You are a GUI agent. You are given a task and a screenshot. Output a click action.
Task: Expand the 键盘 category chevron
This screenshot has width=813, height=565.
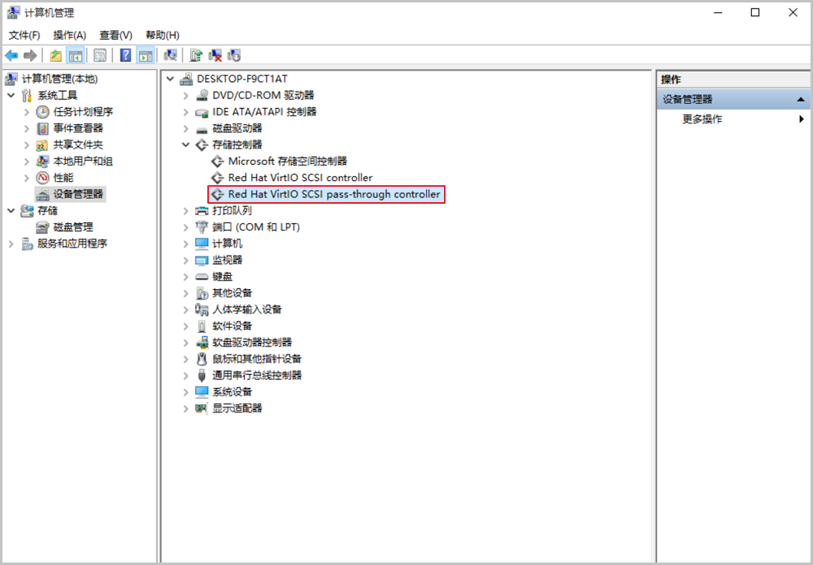(x=185, y=277)
